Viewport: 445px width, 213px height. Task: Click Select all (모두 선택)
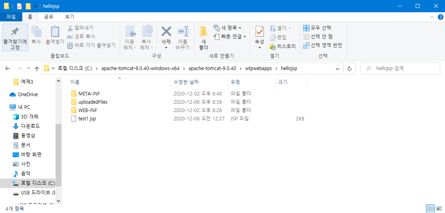(317, 28)
